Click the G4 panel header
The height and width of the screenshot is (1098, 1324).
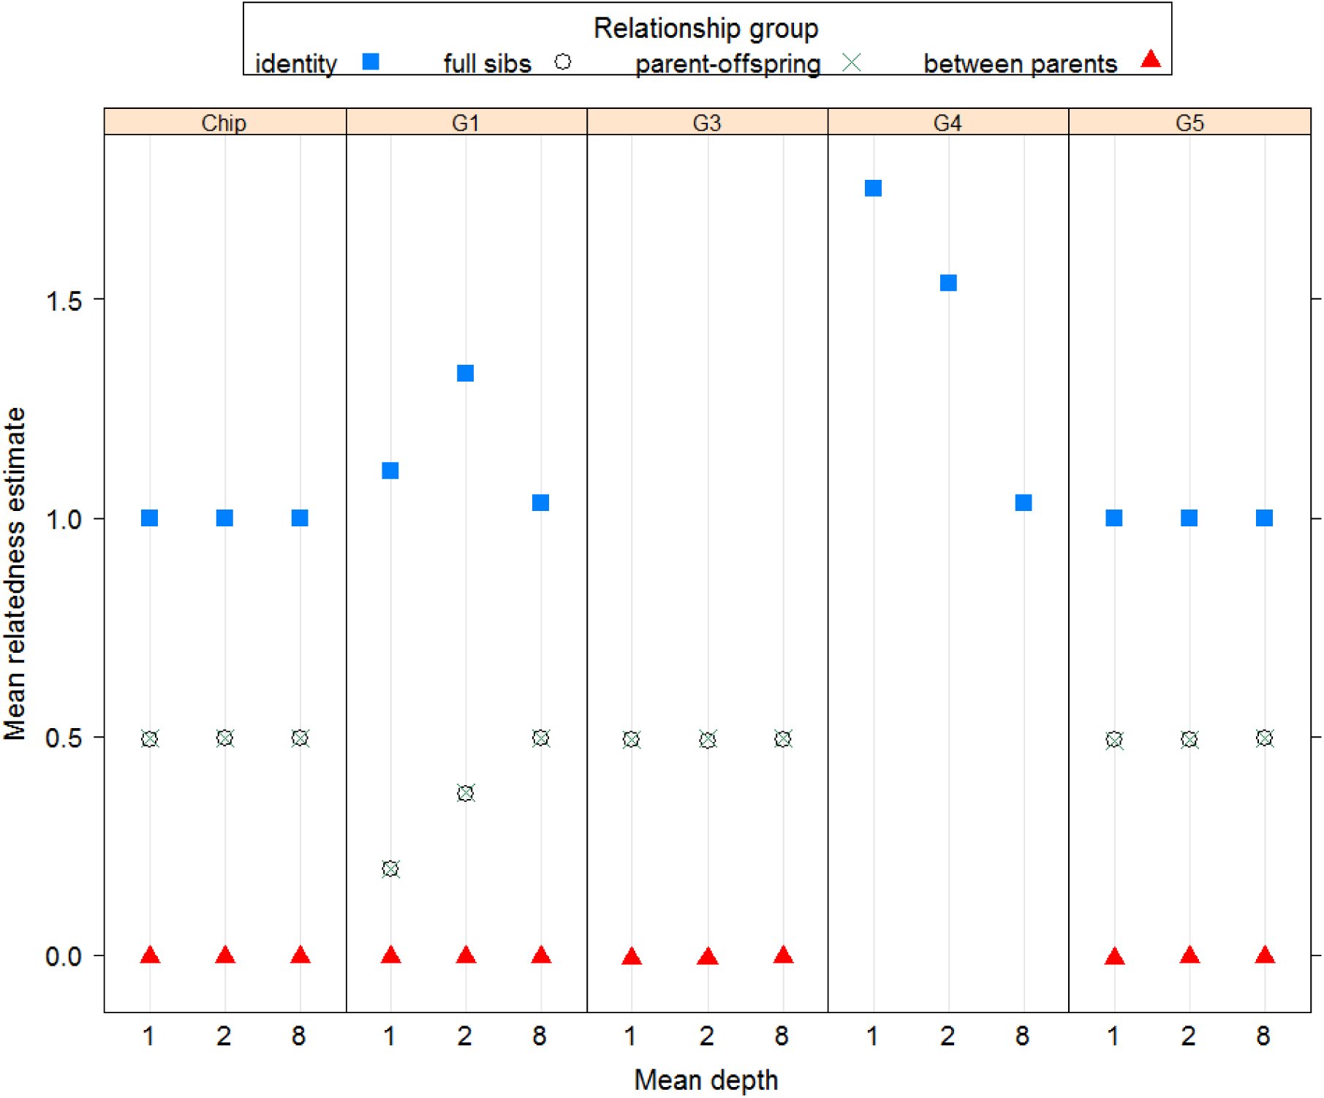(948, 122)
